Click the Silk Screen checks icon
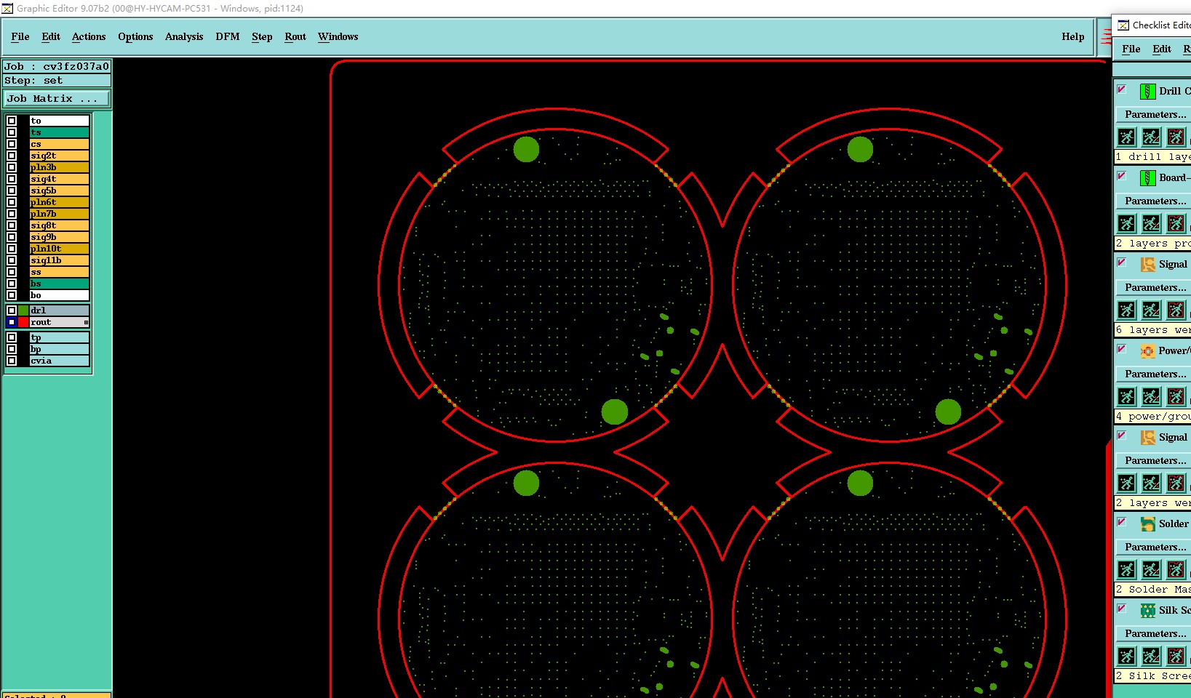This screenshot has width=1191, height=698. click(1147, 611)
